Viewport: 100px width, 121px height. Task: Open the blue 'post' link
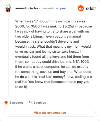[x=63, y=8]
